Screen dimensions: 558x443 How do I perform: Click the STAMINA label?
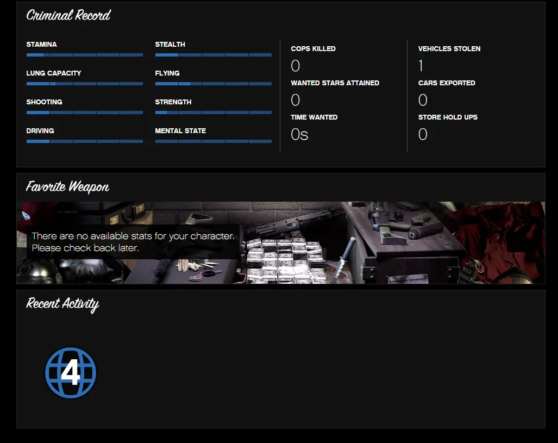tap(41, 45)
